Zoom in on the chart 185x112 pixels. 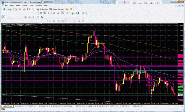click(x=54, y=13)
